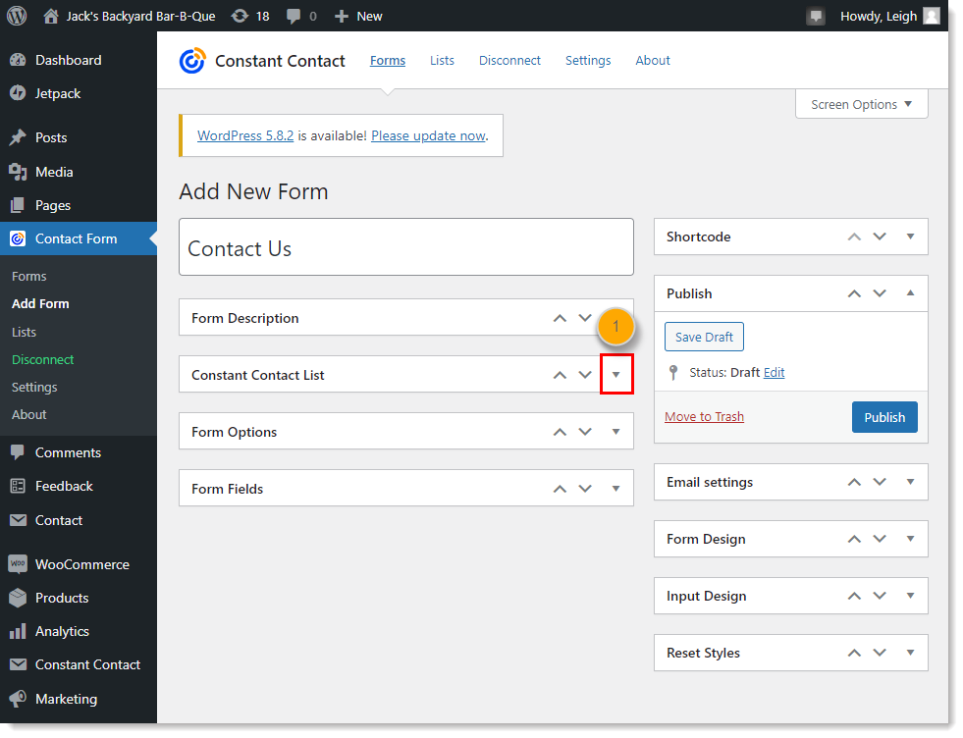This screenshot has width=963, height=738.
Task: Move the Form Design panel down
Action: [x=880, y=539]
